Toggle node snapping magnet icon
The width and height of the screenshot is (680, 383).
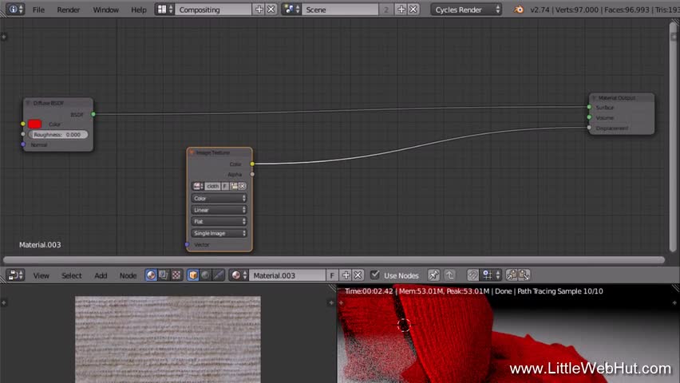click(472, 275)
